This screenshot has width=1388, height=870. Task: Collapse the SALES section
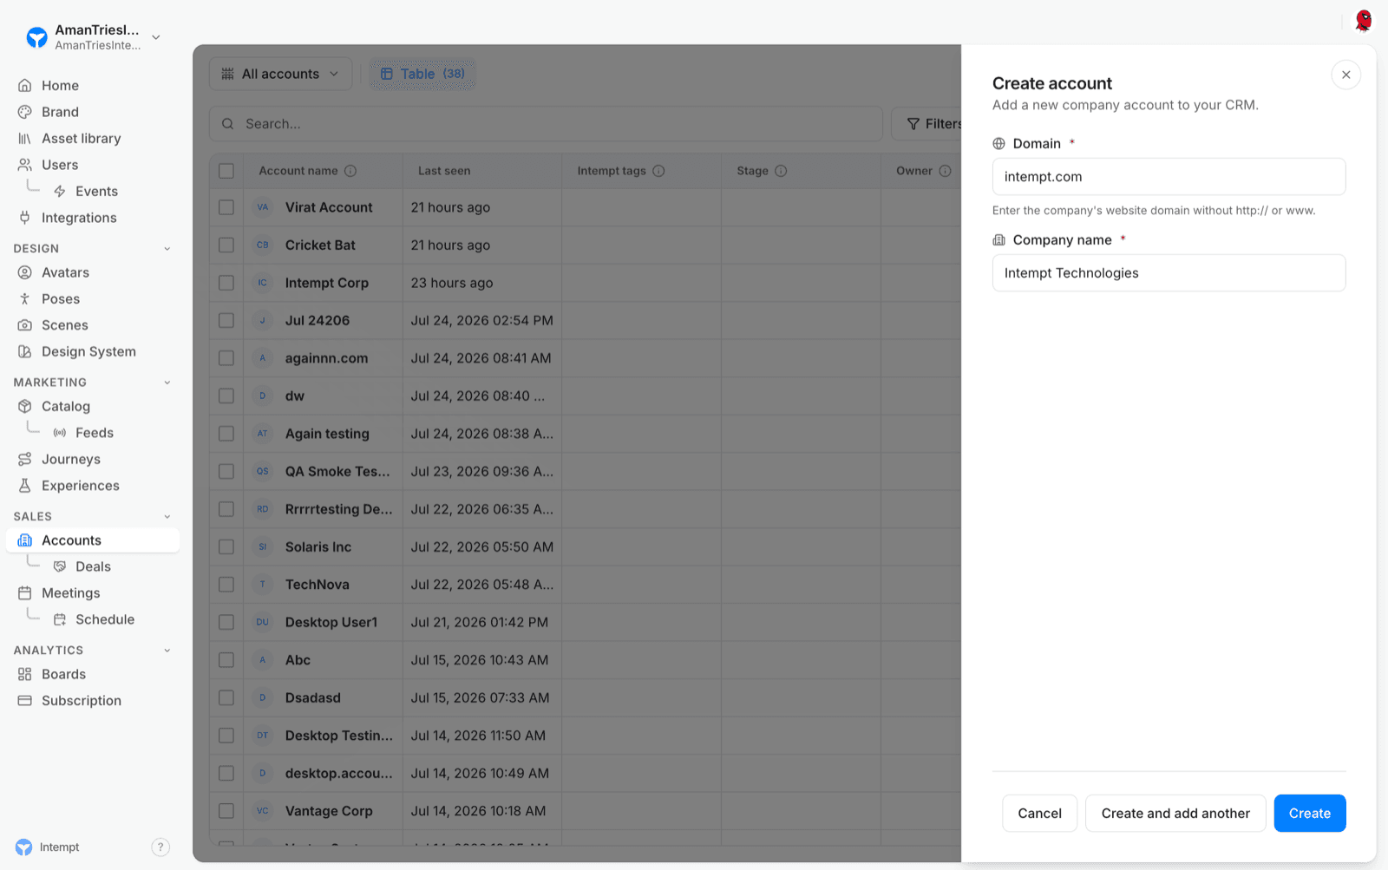(x=167, y=517)
